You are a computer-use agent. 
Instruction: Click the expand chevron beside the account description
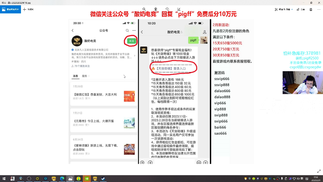point(134,55)
